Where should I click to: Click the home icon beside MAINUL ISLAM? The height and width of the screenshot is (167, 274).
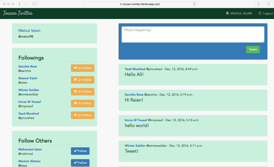point(227,13)
